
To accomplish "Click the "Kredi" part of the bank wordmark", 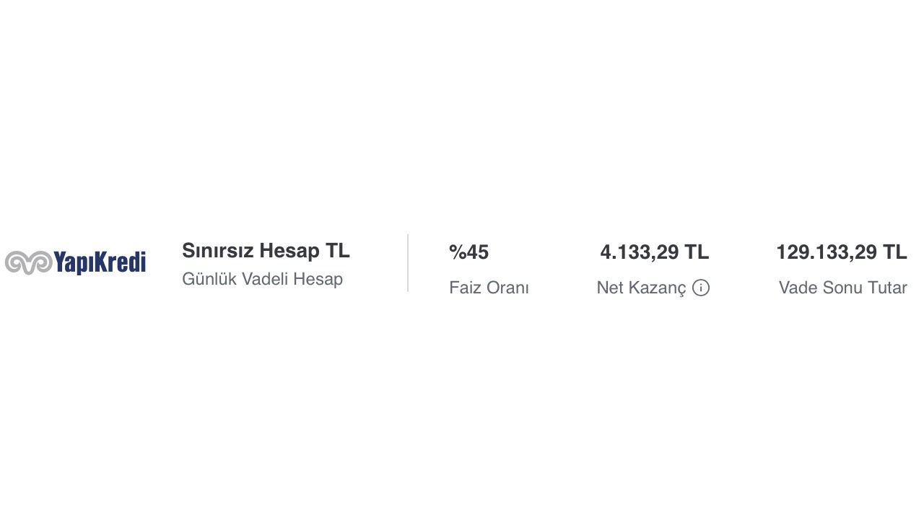I will 120,262.
